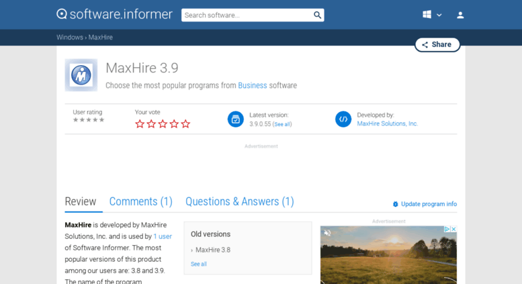Screen dimensions: 522x284
Task: Click MaxHire breadcrumb link
Action: coord(101,37)
